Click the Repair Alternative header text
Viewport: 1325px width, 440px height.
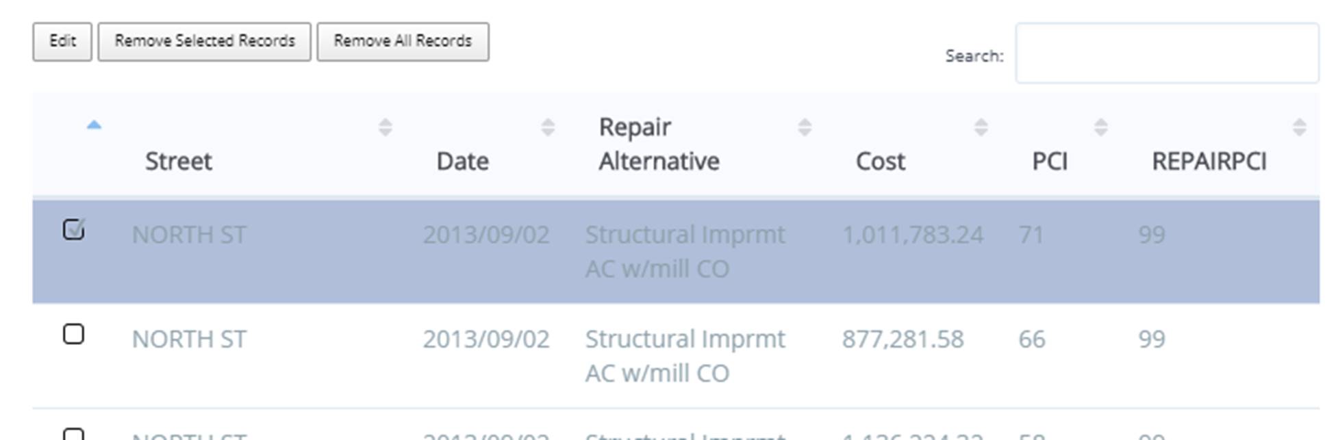pyautogui.click(x=659, y=144)
